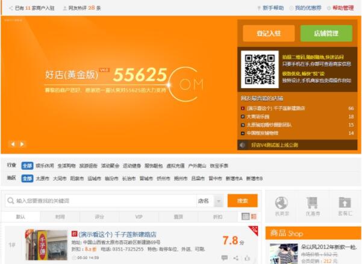Click the 套餐汇 folder upload icon
Viewport: 362px width, 264px height.
[x=345, y=203]
